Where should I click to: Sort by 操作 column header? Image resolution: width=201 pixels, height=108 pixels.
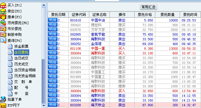pyautogui.click(x=122, y=15)
